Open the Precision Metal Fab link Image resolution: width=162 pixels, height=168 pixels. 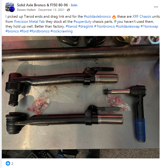point(29,22)
